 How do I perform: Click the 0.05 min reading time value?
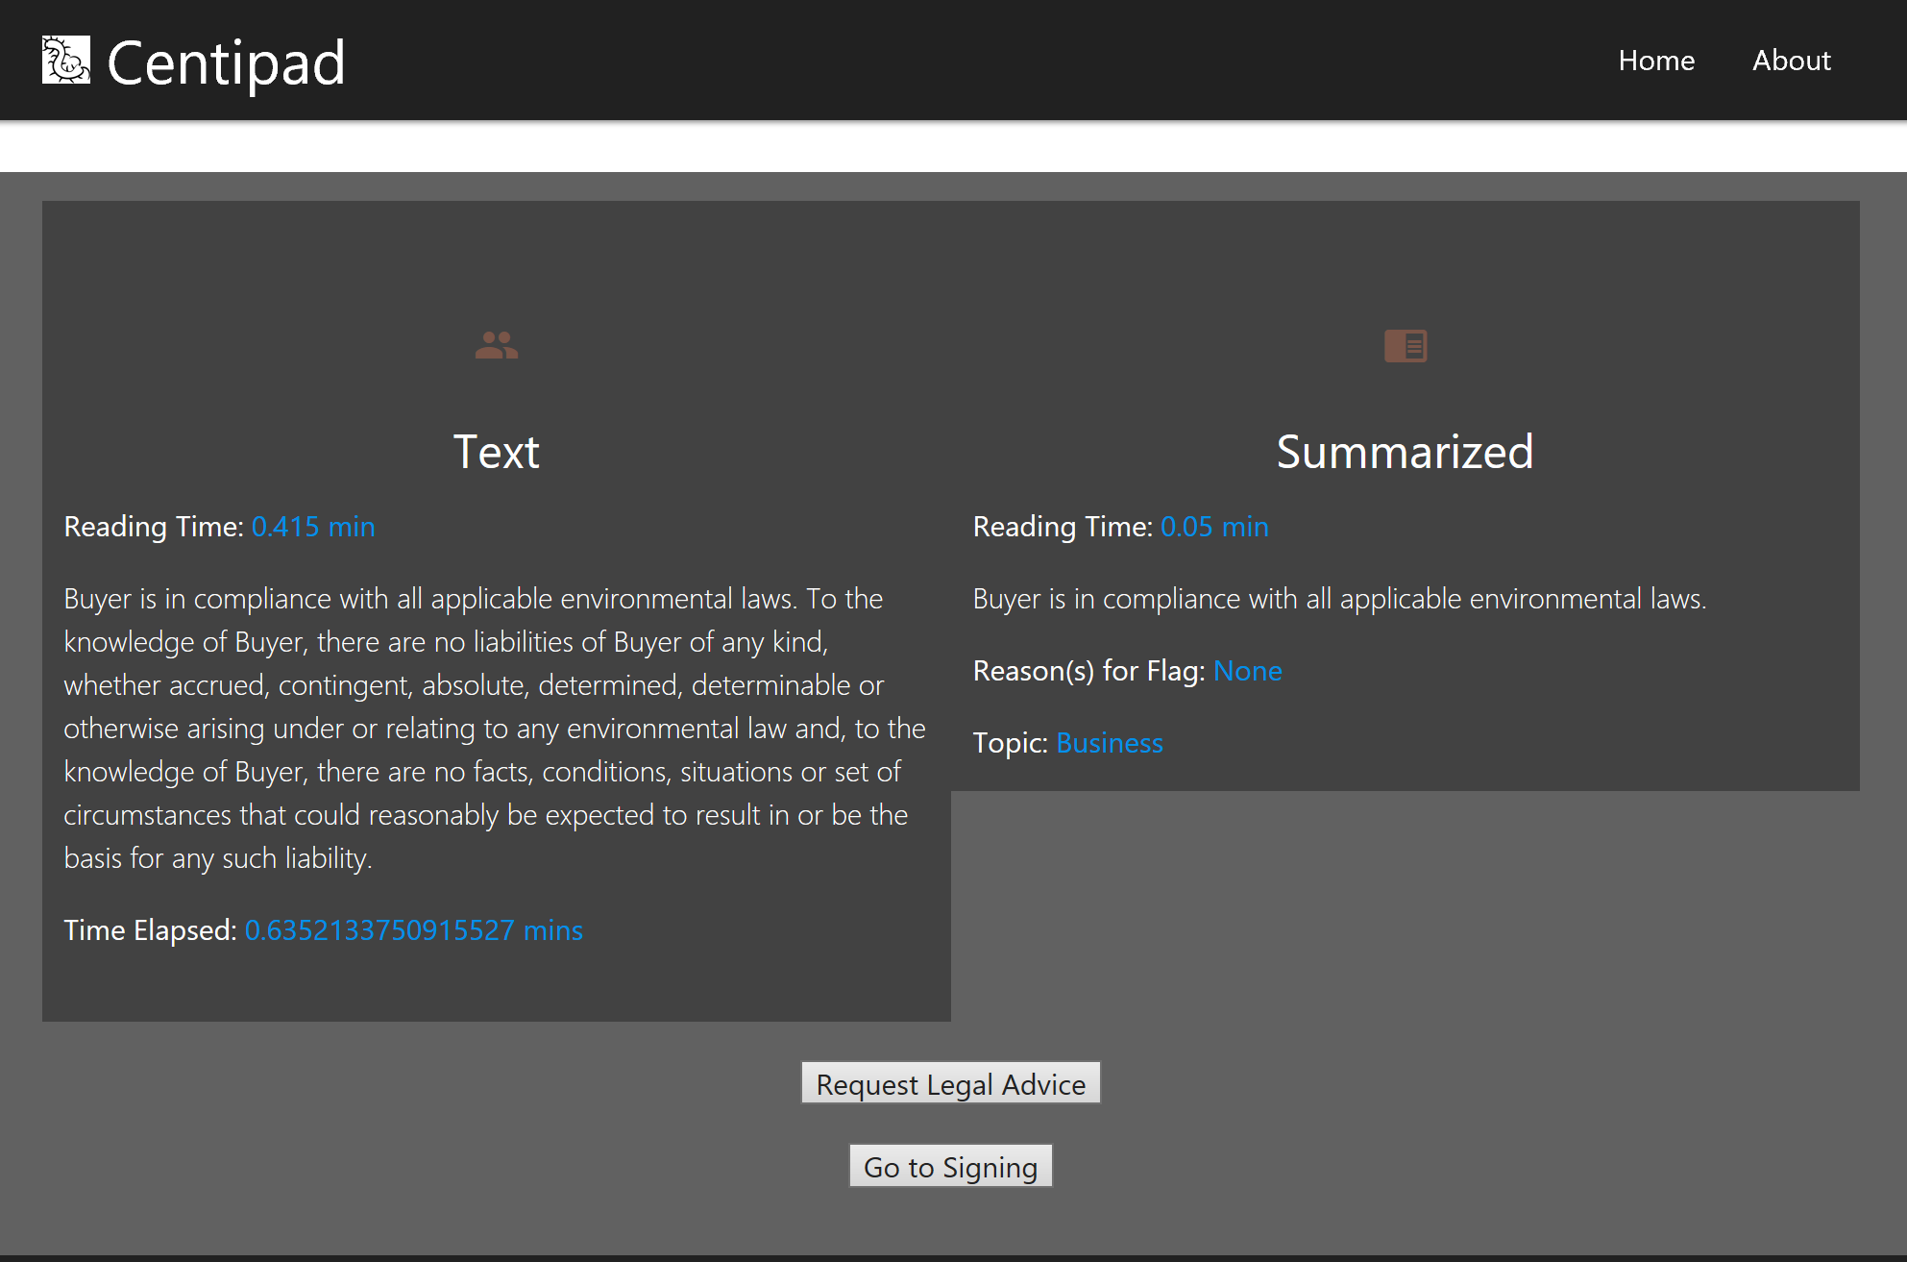tap(1213, 527)
